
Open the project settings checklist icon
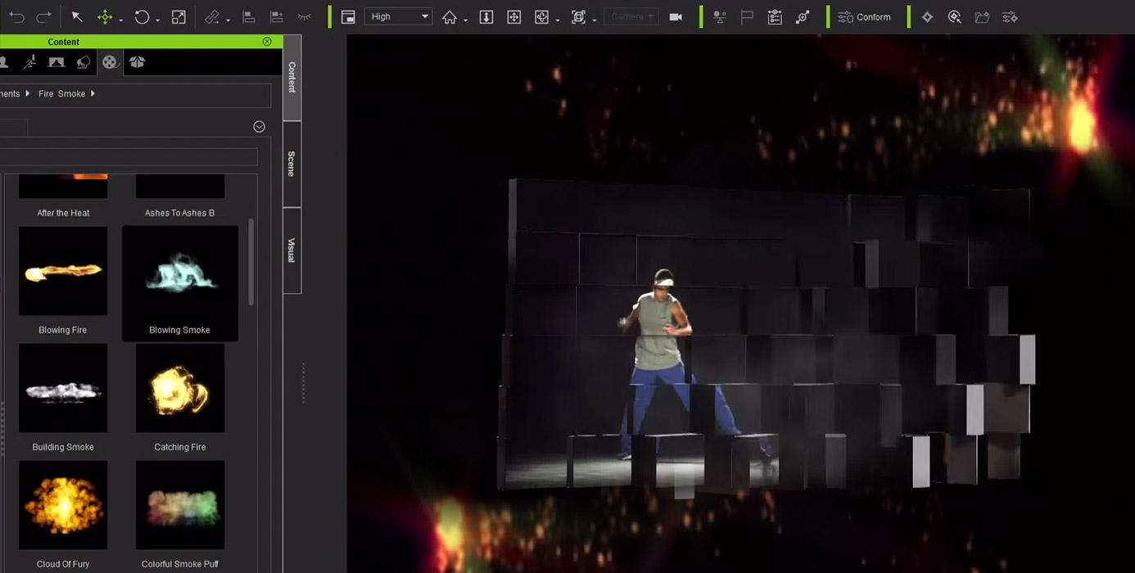[x=775, y=16]
